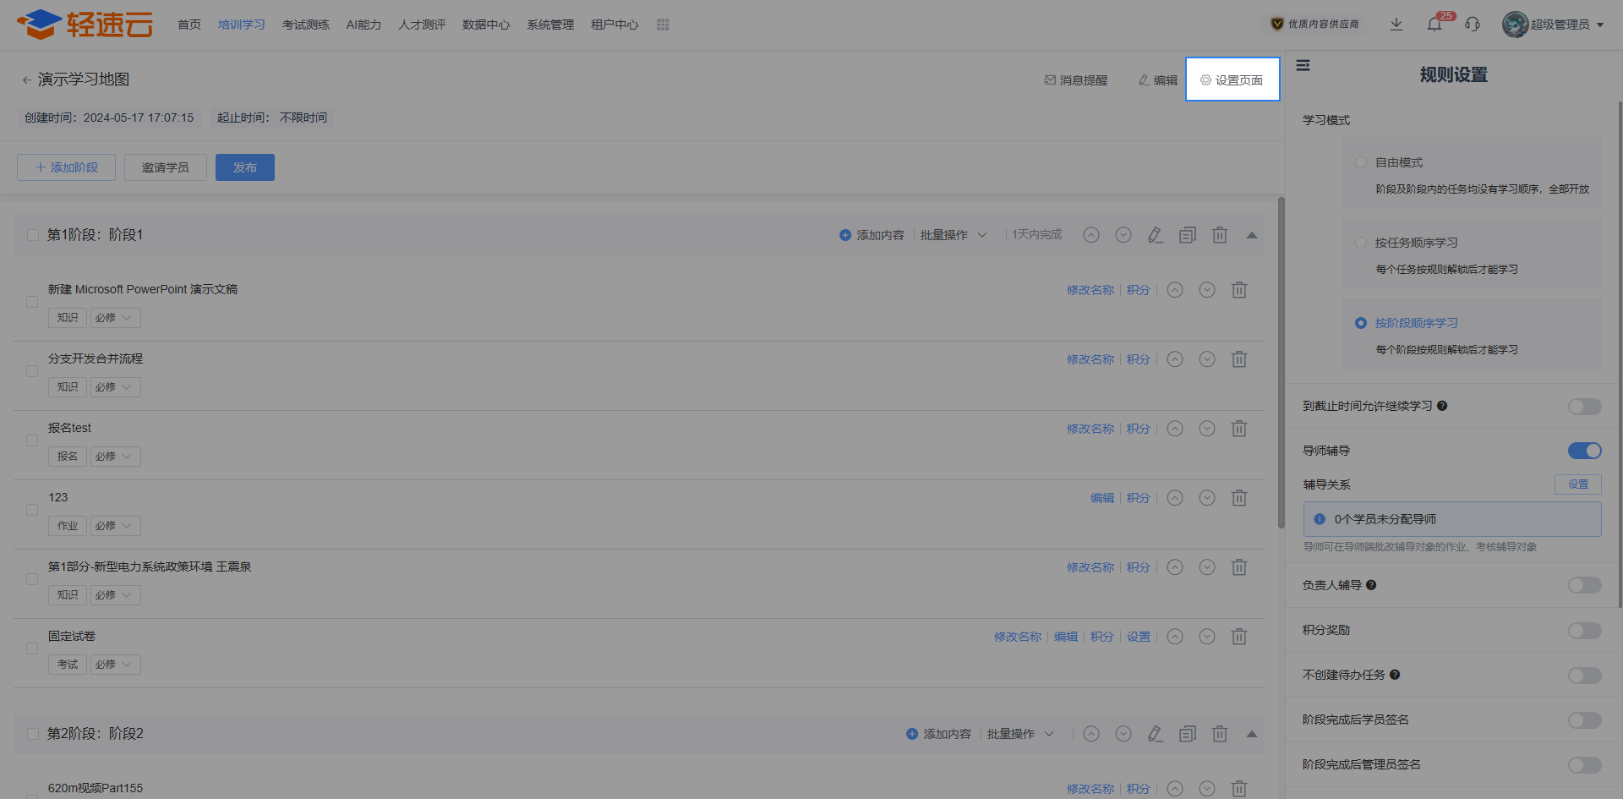
Task: Go to the 考试测练 menu
Action: click(305, 25)
